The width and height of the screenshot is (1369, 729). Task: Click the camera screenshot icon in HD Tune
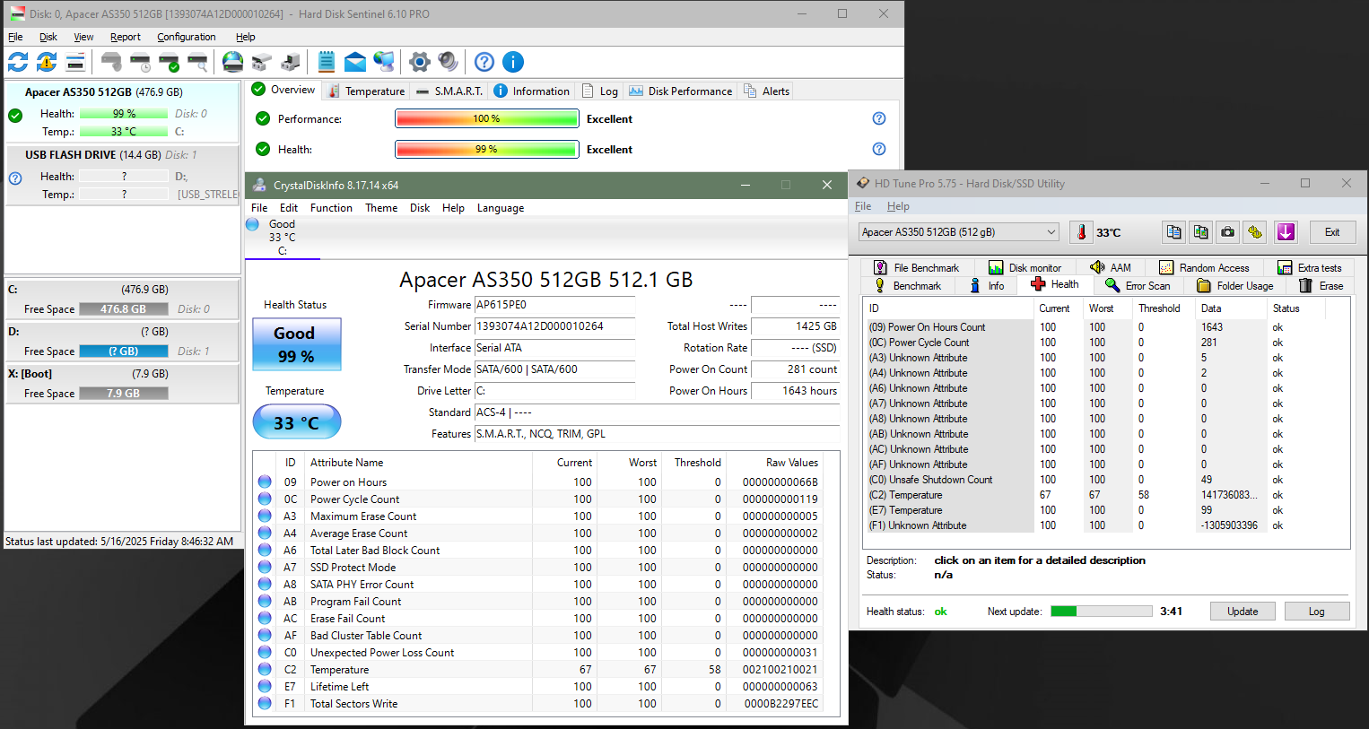point(1227,232)
